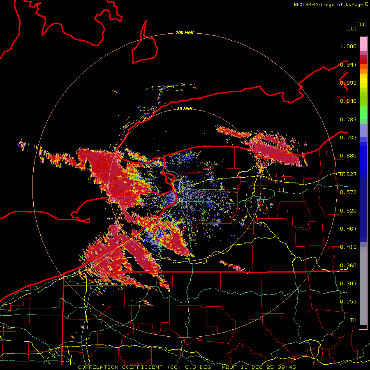Select the 0.467 scale value label

[348, 229]
